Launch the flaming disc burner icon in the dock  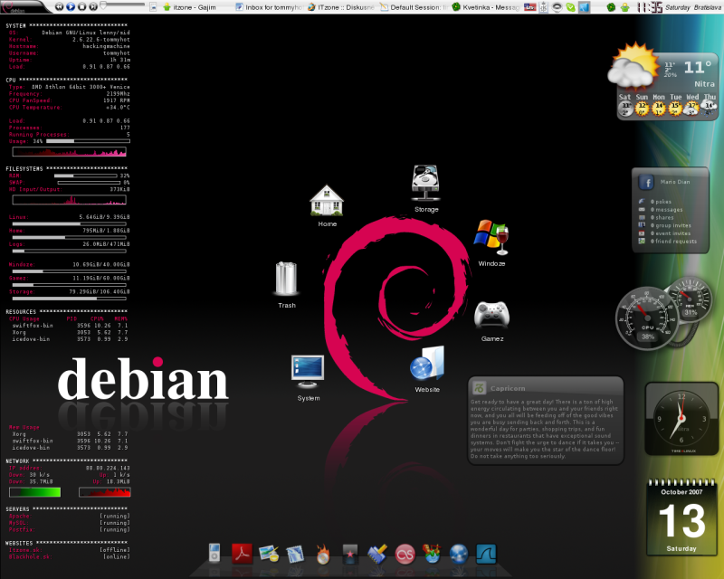click(x=323, y=554)
